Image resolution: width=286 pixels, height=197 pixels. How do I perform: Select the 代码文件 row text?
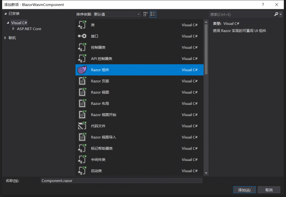(98, 126)
